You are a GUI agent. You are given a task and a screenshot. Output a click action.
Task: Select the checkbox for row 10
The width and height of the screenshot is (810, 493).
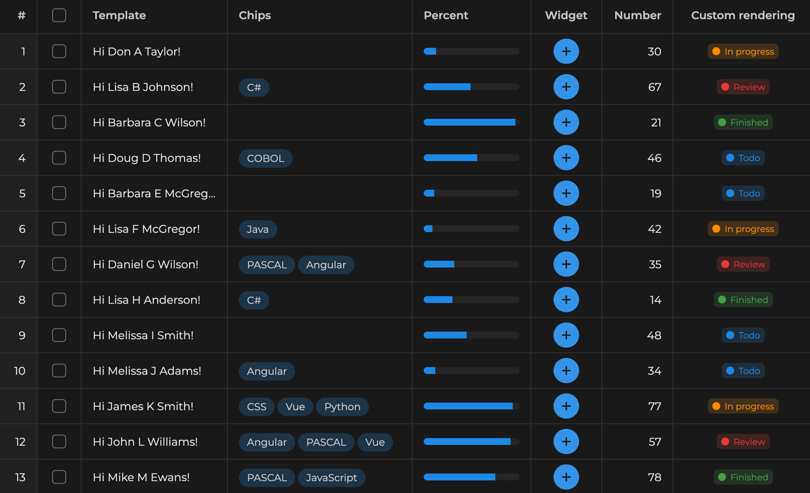click(x=59, y=370)
